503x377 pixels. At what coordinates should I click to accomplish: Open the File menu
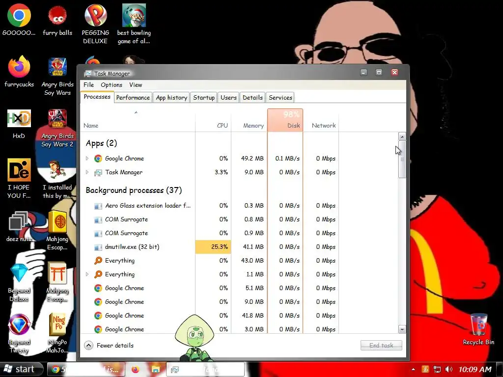(x=88, y=84)
